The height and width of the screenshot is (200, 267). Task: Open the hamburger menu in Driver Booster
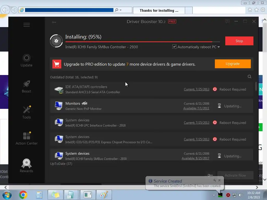point(27,25)
